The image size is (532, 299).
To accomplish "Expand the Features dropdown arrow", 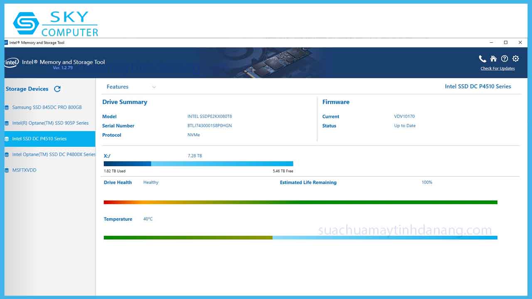I will (x=154, y=87).
